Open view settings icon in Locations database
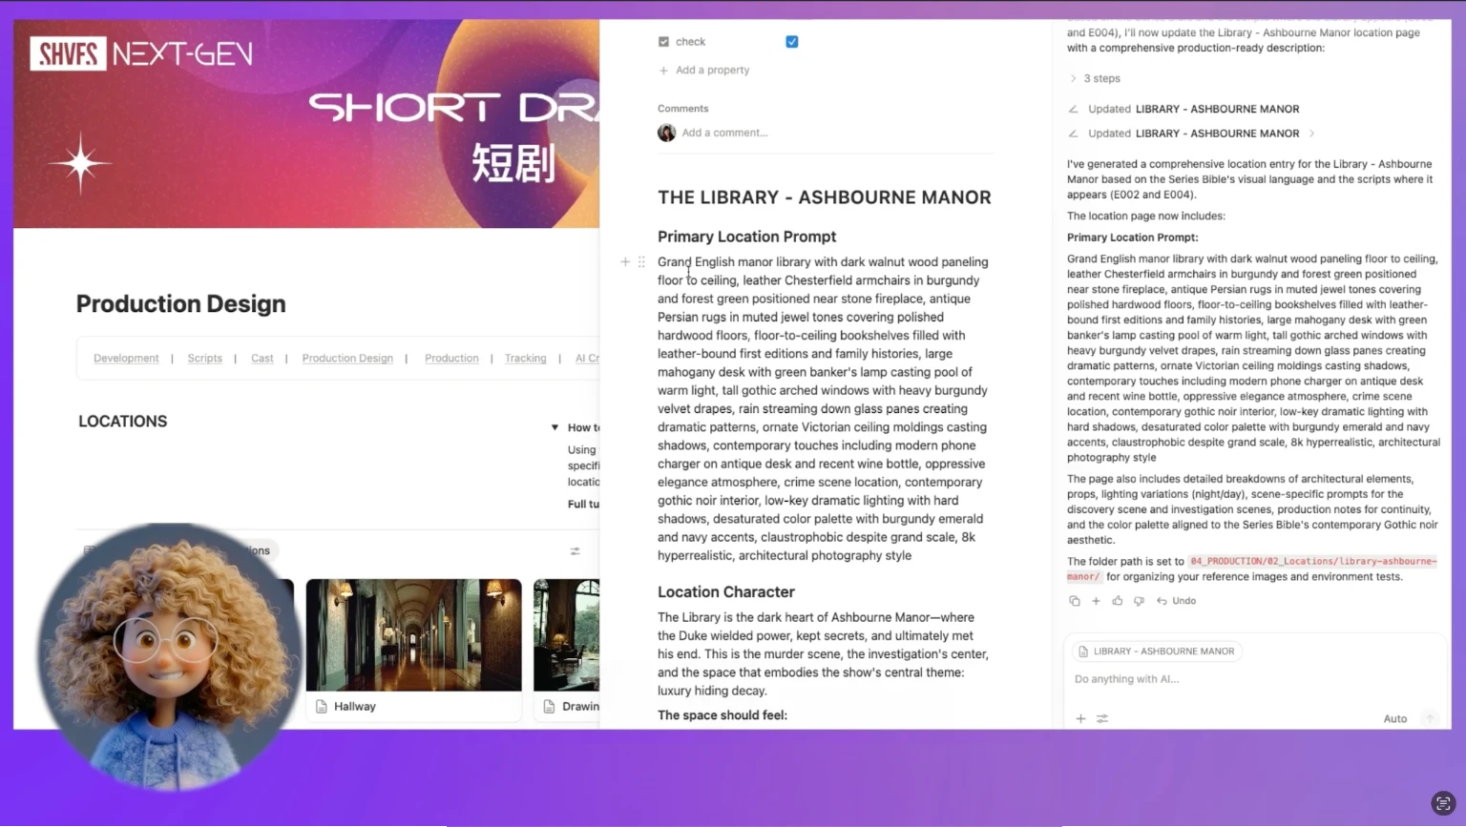This screenshot has height=827, width=1466. [575, 551]
